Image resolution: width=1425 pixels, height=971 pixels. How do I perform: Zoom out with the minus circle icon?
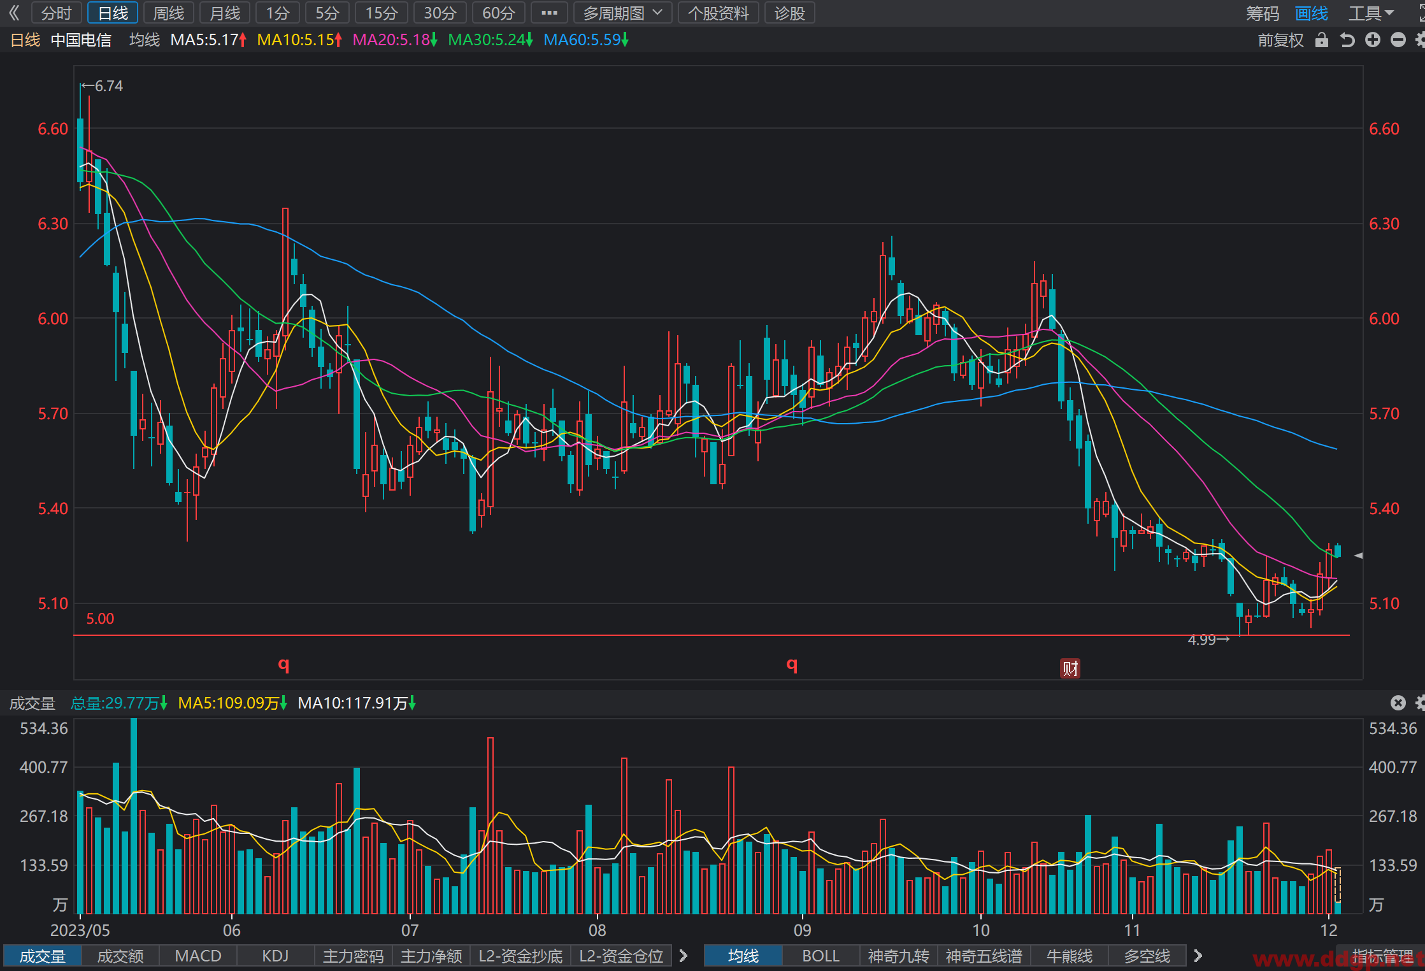click(x=1398, y=40)
